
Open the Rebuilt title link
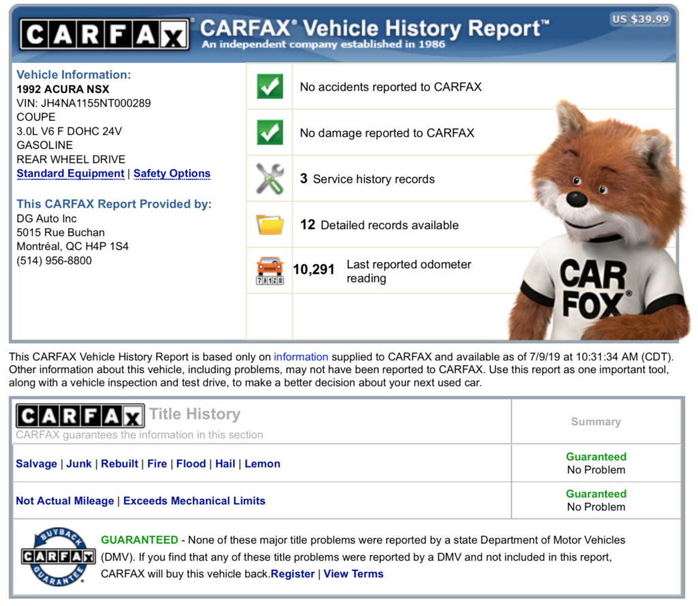(x=119, y=463)
